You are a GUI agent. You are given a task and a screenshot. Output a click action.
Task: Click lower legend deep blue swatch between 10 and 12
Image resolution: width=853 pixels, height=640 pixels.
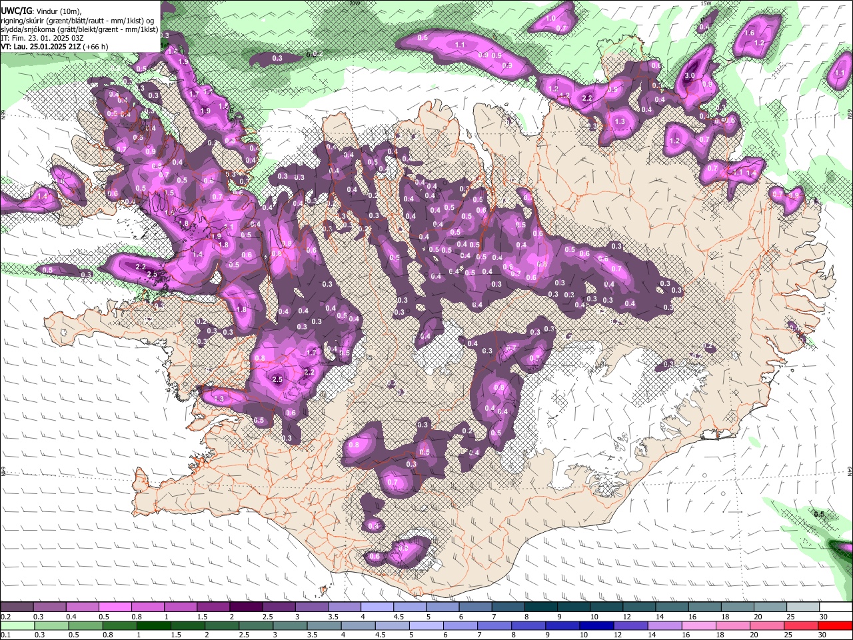tap(596, 626)
